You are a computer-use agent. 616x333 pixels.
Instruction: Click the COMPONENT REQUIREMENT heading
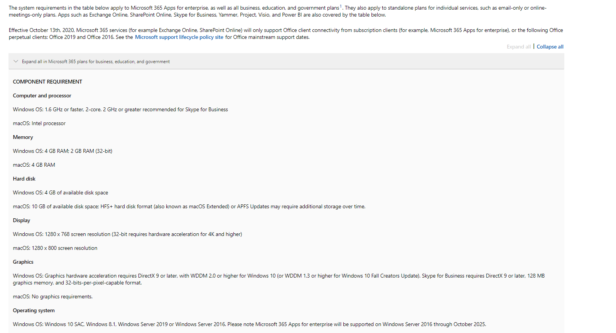47,82
